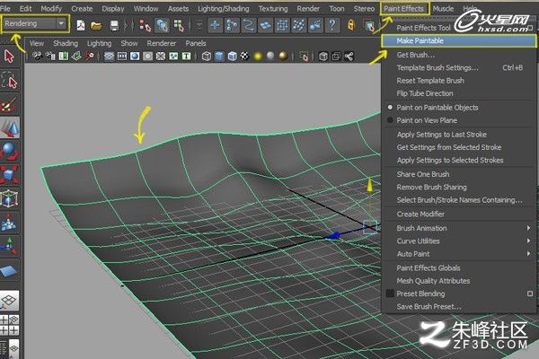539x359 pixels.
Task: Click viewport select camera icon
Action: (x=37, y=56)
